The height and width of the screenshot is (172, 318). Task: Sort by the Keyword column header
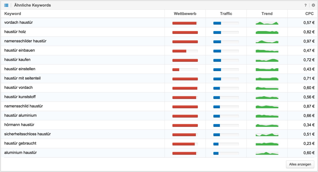pos(12,14)
